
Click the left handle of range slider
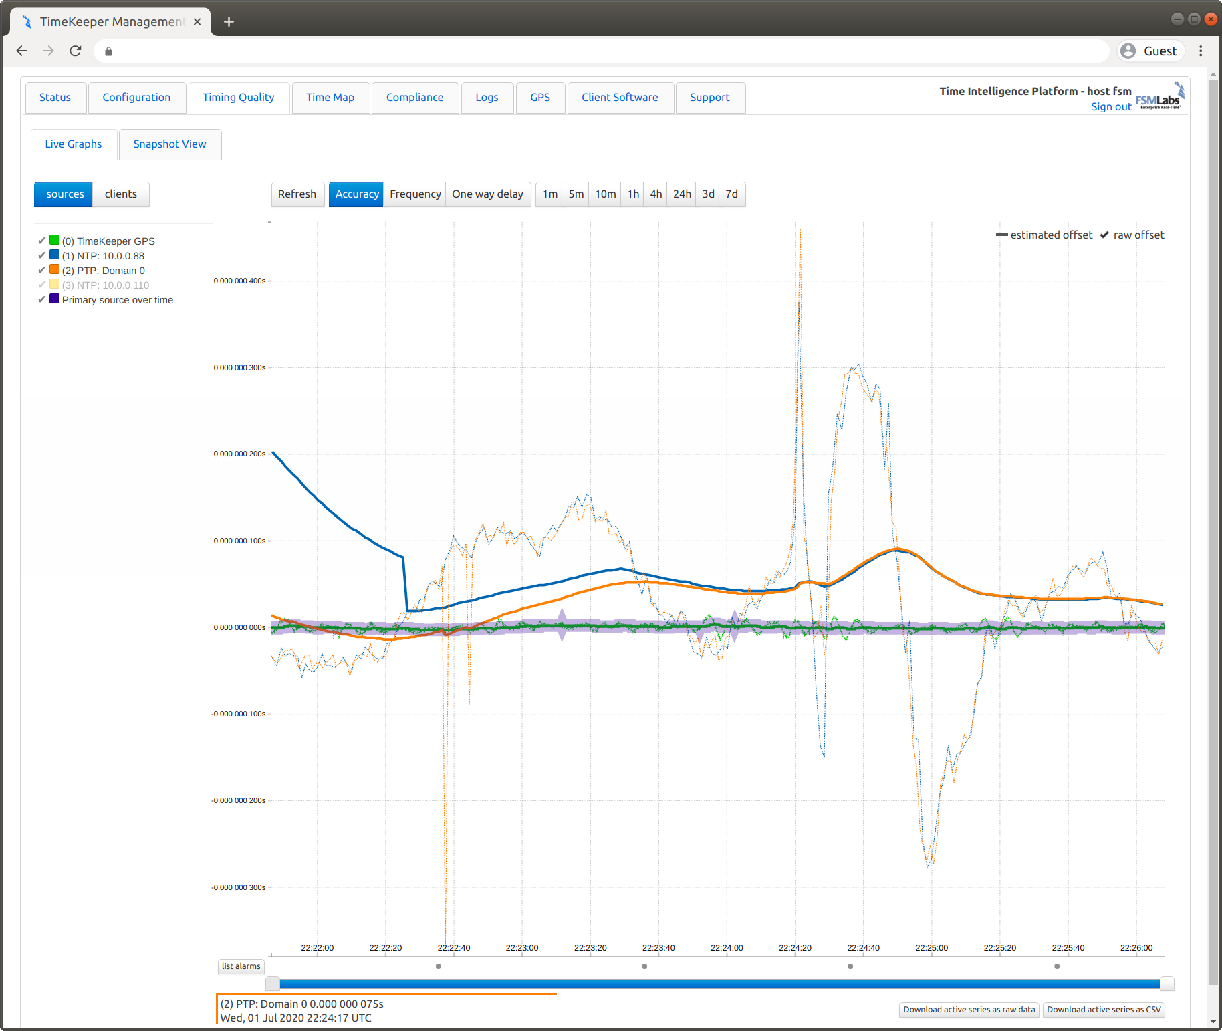[x=273, y=984]
